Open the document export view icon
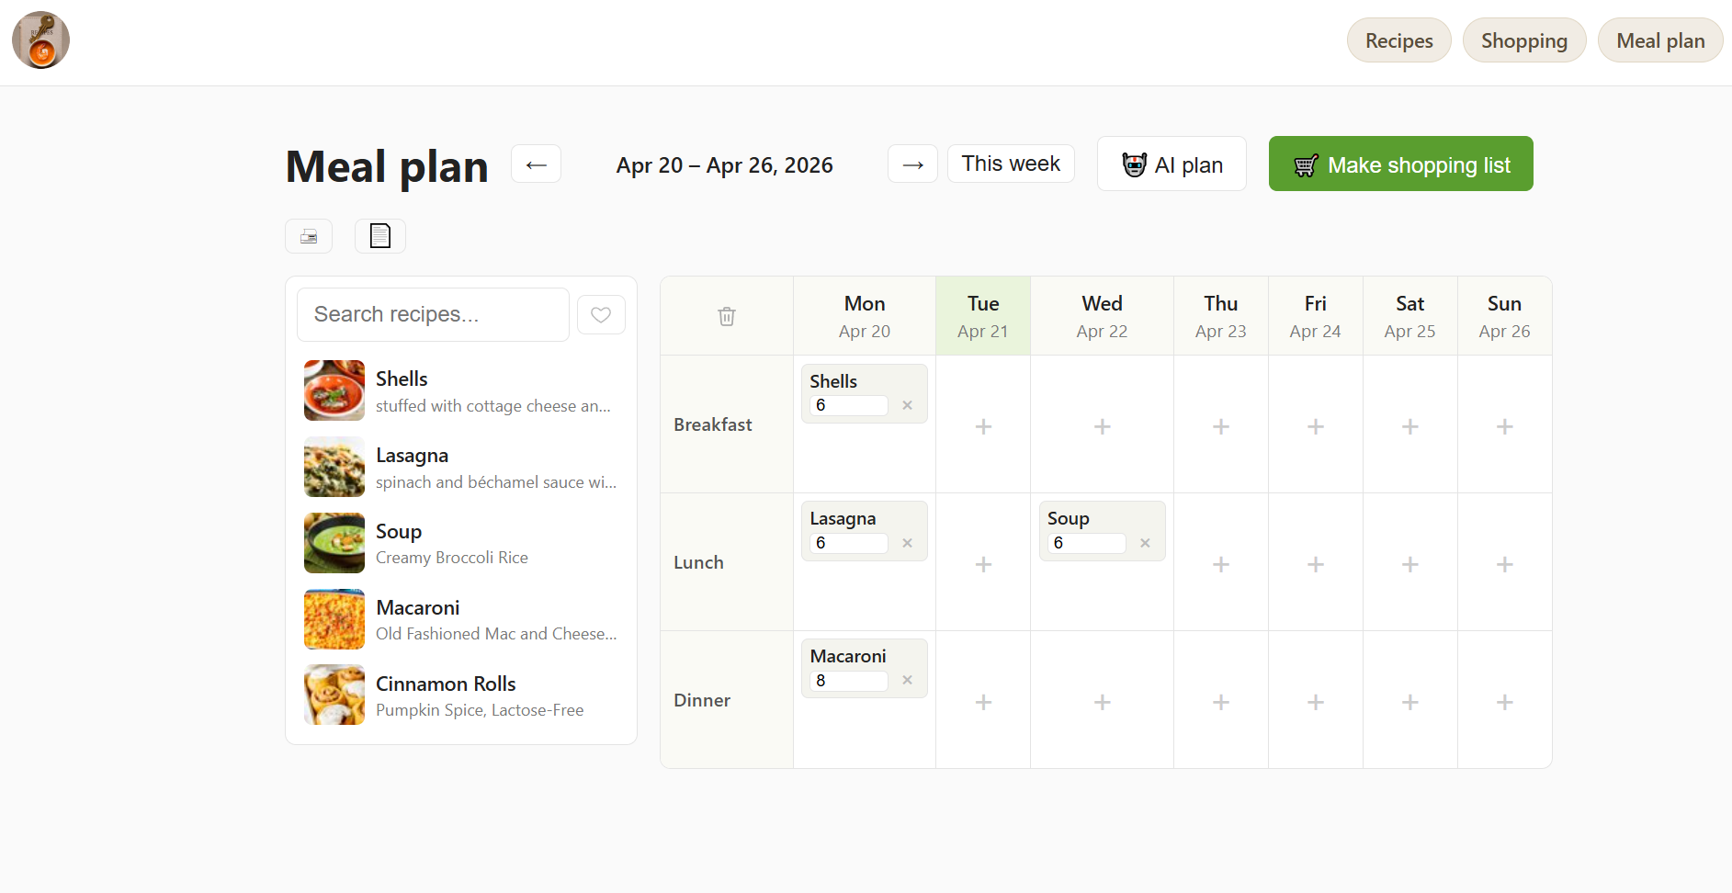The height and width of the screenshot is (893, 1732). click(x=379, y=236)
